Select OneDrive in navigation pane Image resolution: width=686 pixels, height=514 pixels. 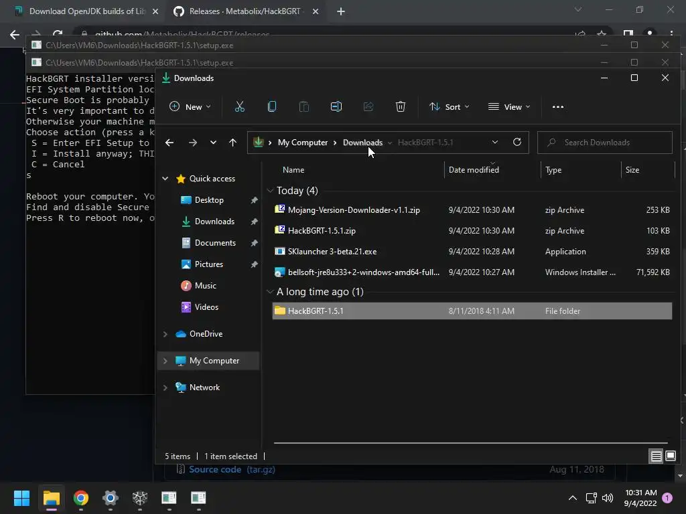click(206, 334)
